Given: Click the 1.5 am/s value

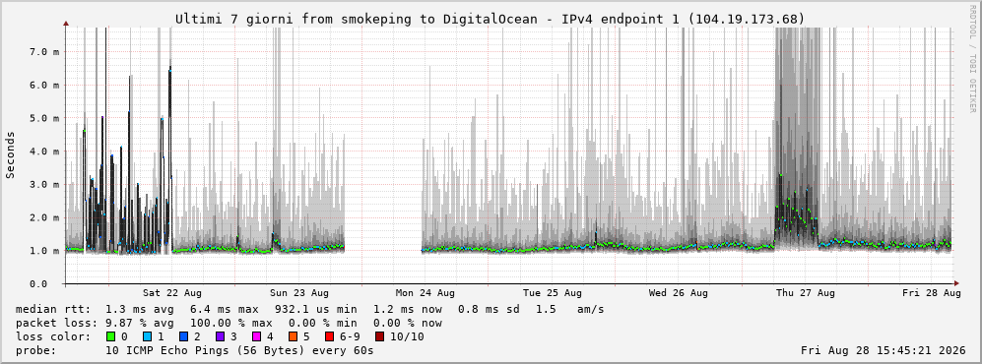Looking at the screenshot, I should (570, 309).
